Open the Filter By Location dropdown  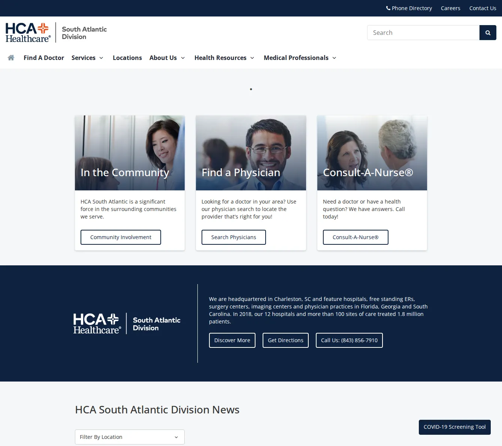pyautogui.click(x=130, y=437)
